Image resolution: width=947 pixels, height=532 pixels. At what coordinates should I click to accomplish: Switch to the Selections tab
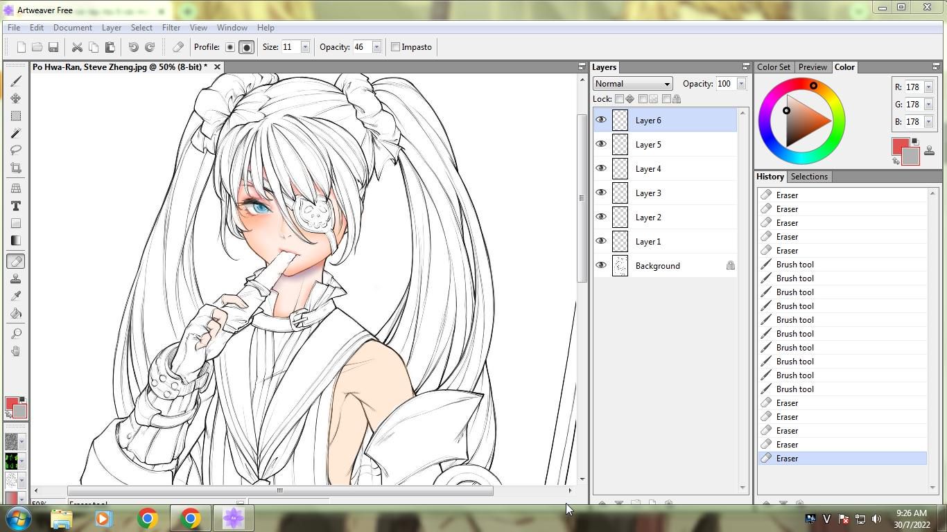tap(809, 177)
